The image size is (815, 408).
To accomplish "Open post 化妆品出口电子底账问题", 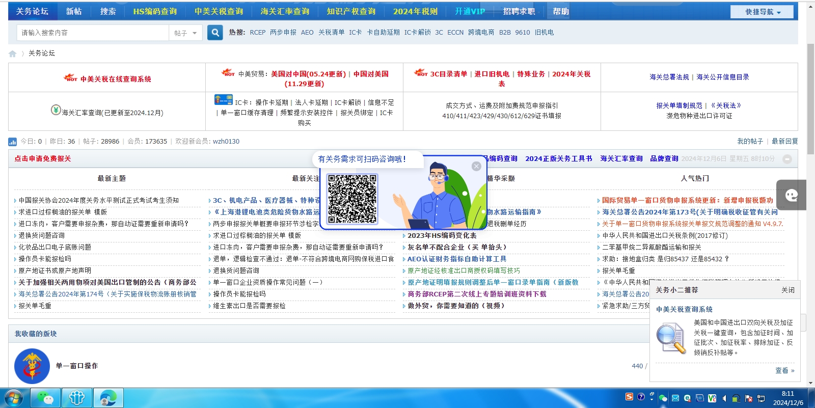I will [x=55, y=247].
